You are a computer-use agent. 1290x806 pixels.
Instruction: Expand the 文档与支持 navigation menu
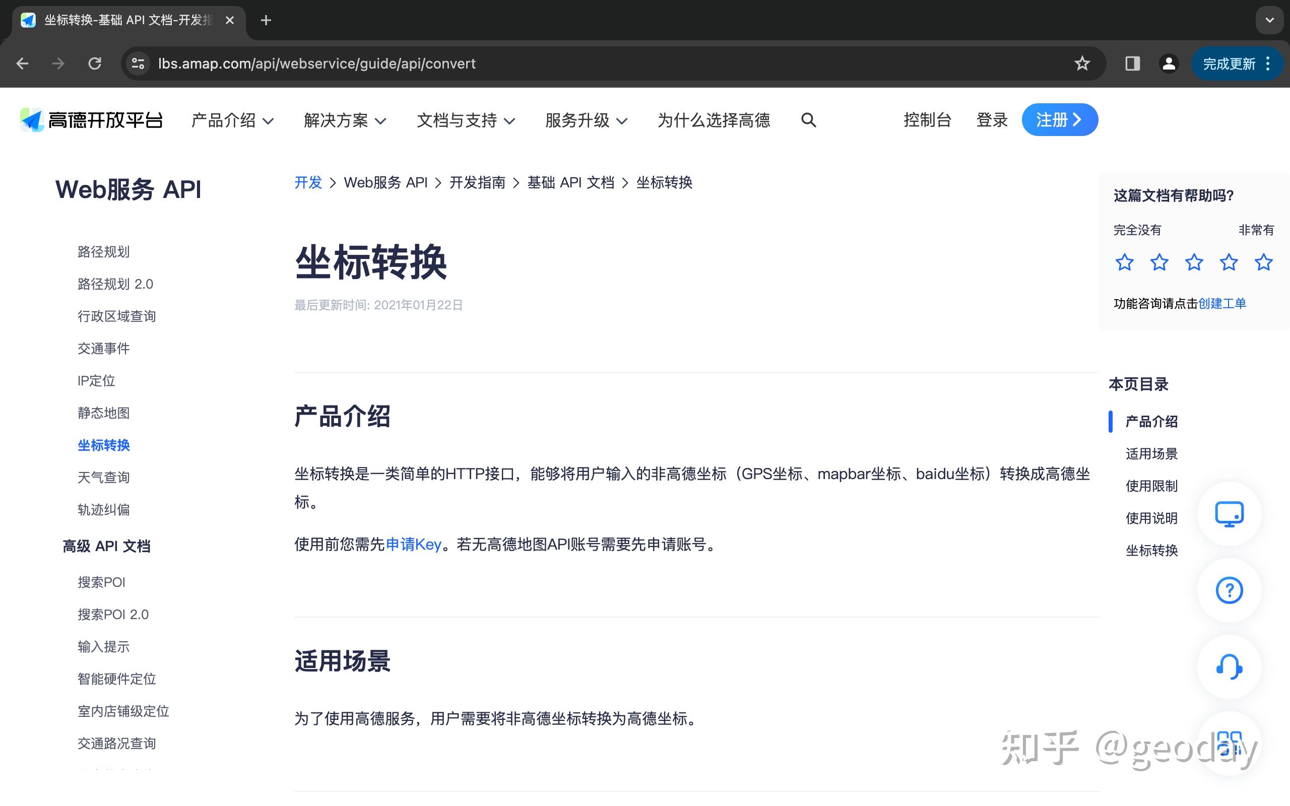coord(466,120)
